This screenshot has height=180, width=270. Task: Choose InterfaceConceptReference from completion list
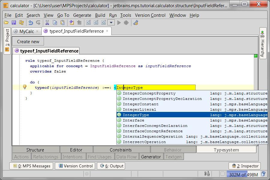tap(192, 131)
